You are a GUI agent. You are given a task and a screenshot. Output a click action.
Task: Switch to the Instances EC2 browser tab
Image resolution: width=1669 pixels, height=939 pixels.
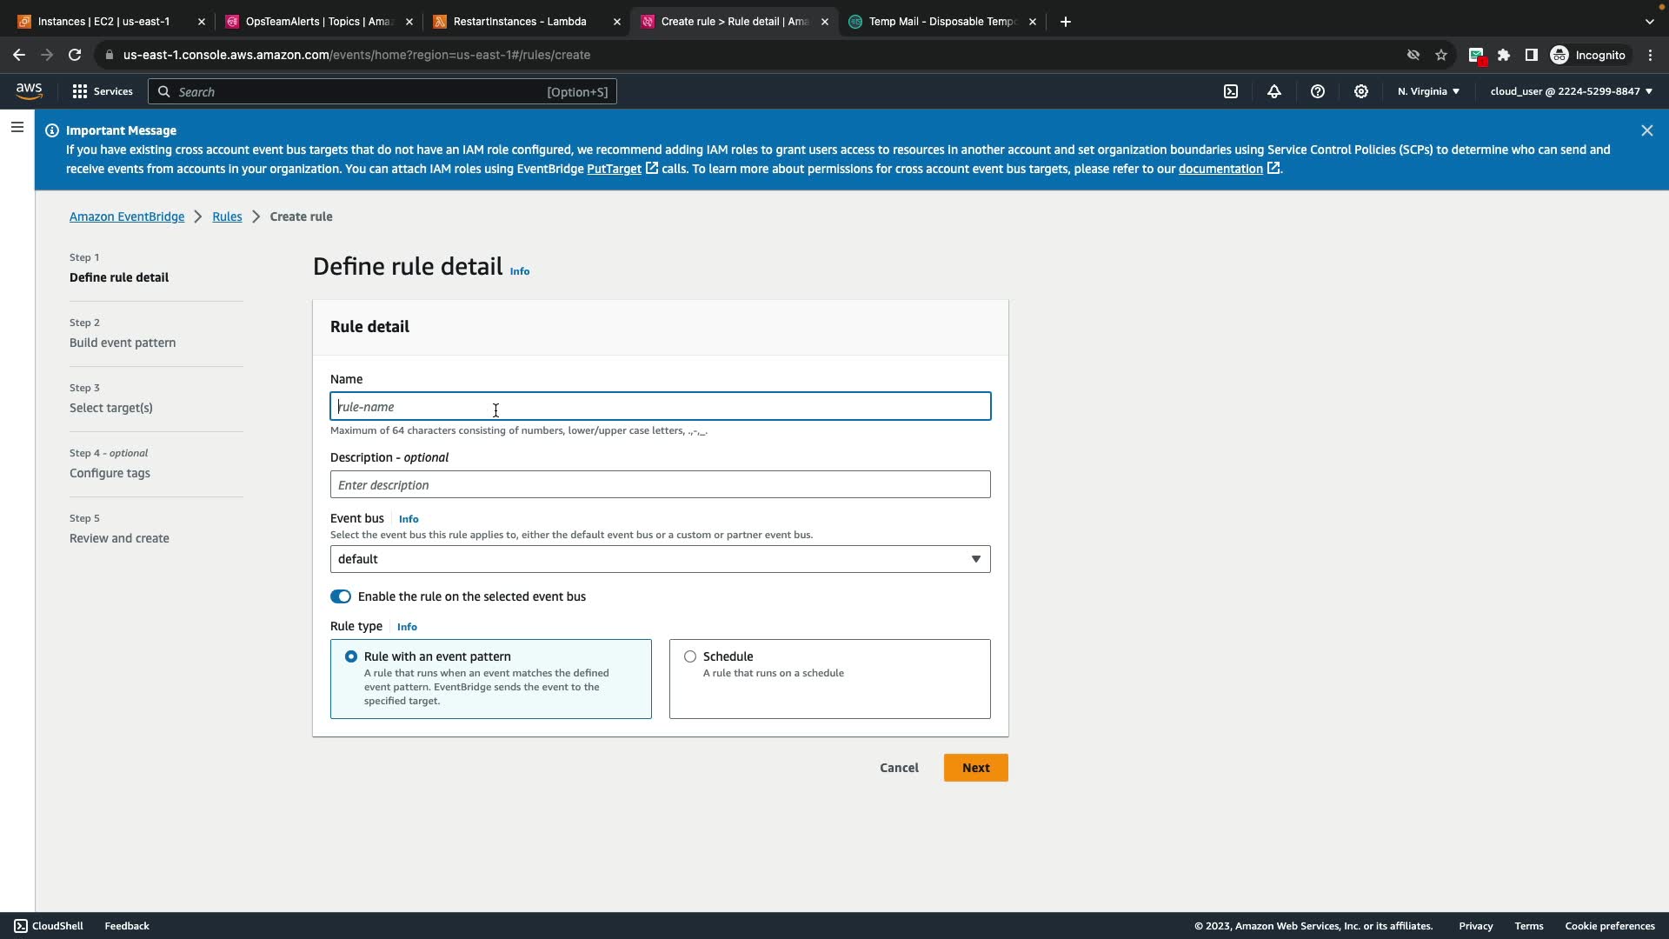tap(104, 22)
